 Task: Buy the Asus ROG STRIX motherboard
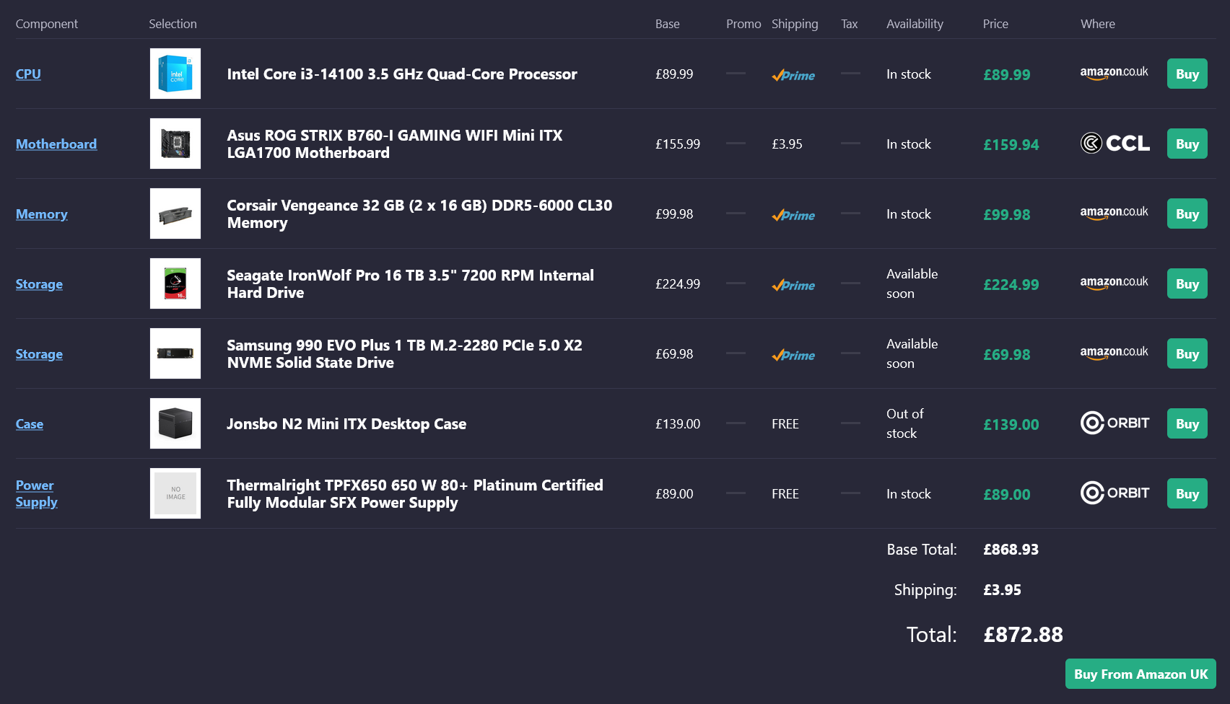coord(1187,144)
